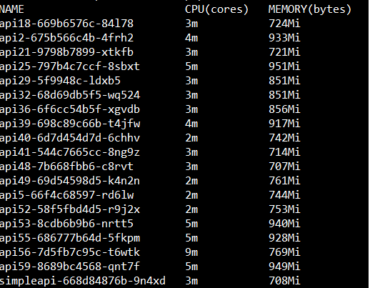Image resolution: width=385 pixels, height=288 pixels.
Task: Click memory value 708Mi for simpleapi
Action: (x=284, y=281)
